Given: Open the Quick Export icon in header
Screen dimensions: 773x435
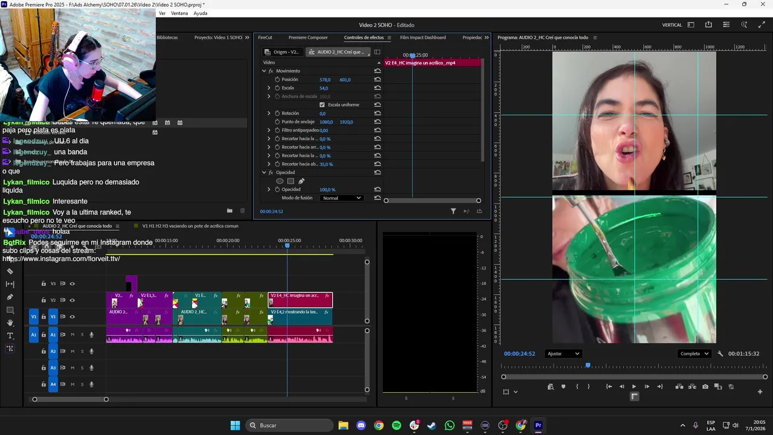Looking at the screenshot, I should point(708,25).
